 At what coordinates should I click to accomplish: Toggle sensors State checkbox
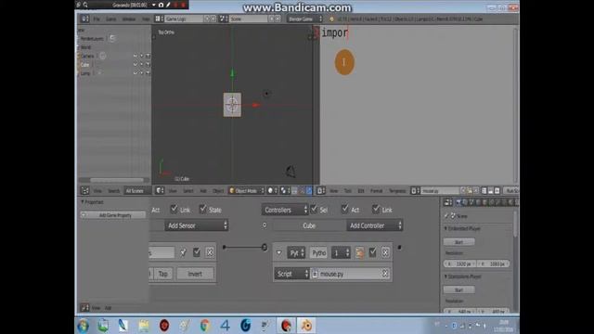coord(203,209)
